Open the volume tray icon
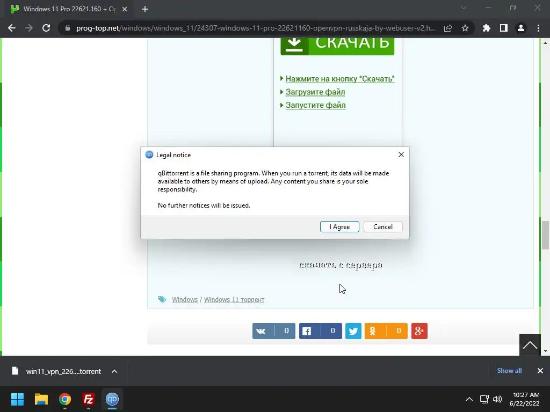Screen dimensions: 550x412 tap(497, 399)
